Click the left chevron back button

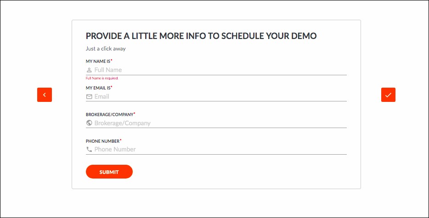45,95
